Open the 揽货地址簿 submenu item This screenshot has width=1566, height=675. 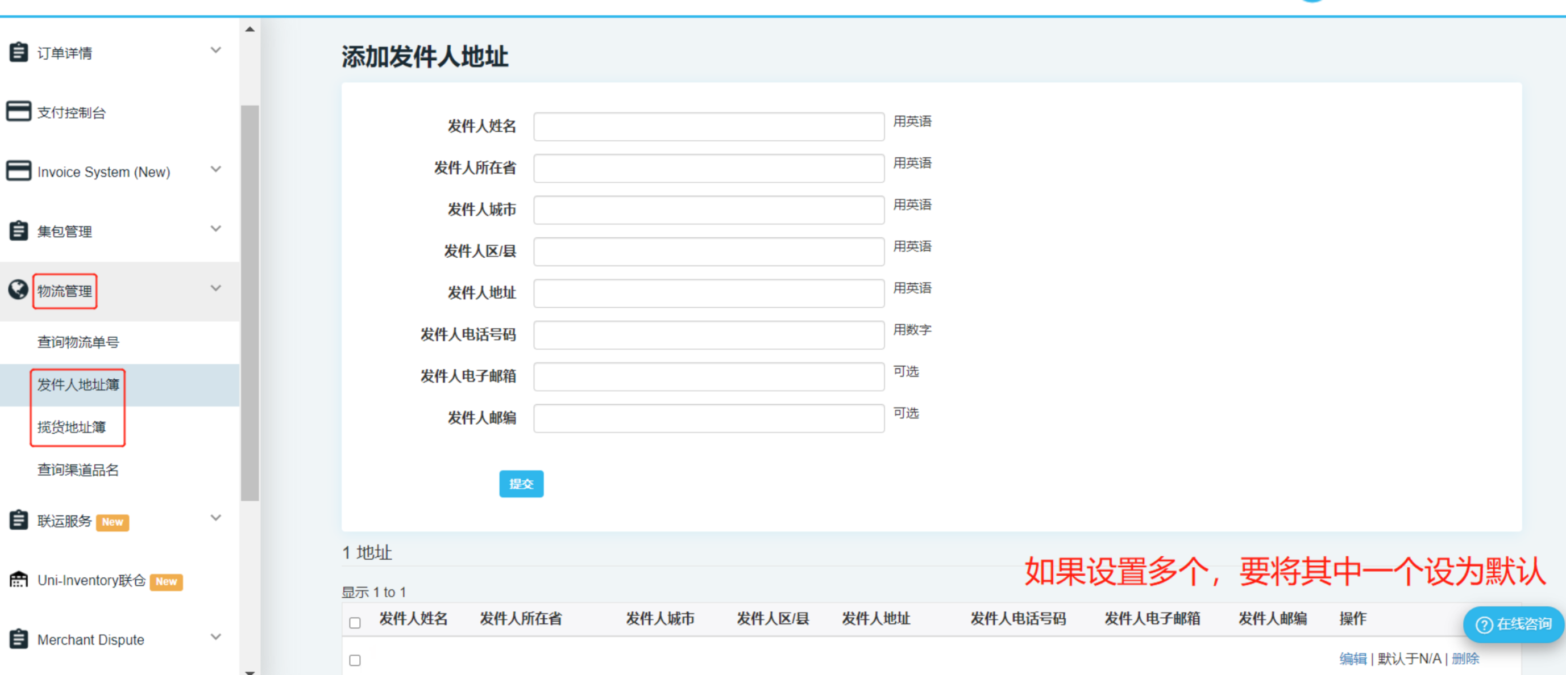pyautogui.click(x=71, y=427)
